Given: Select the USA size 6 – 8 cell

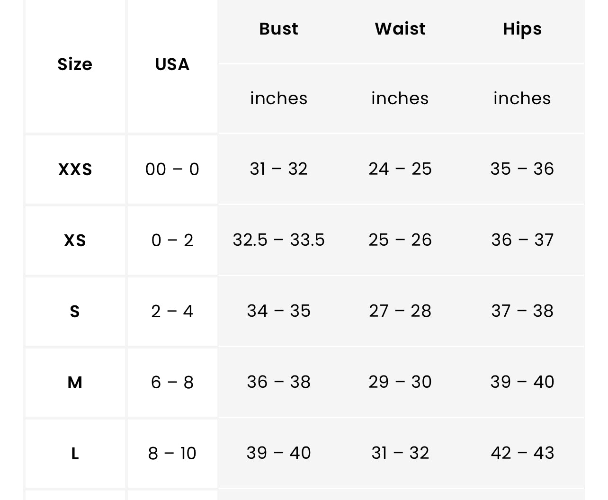Looking at the screenshot, I should coord(172,383).
